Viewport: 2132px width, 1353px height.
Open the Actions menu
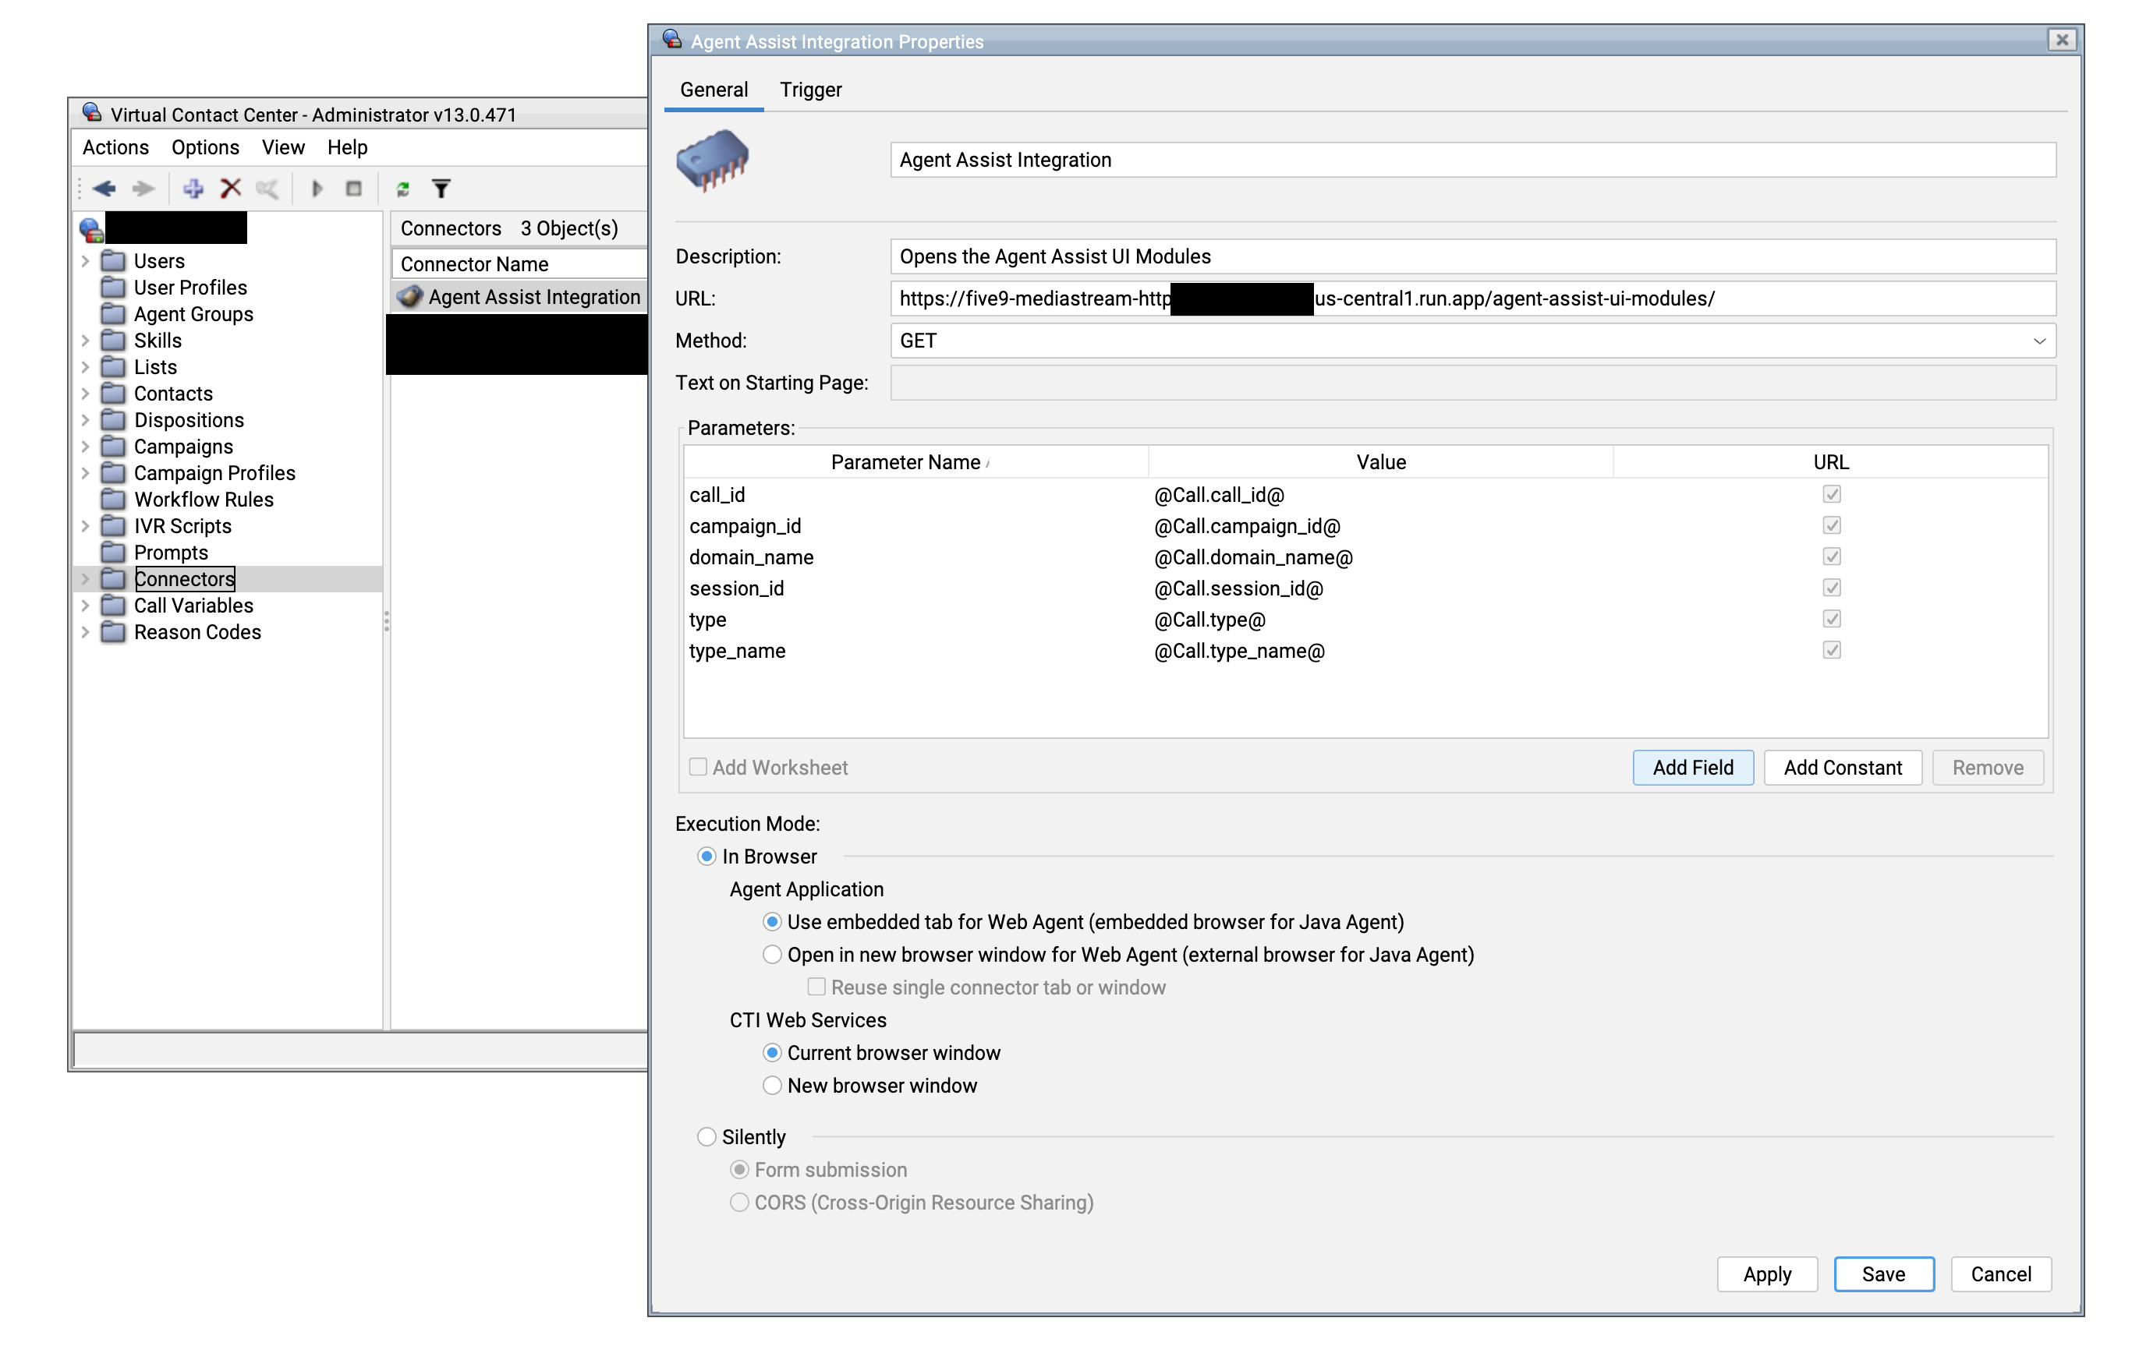coord(116,148)
